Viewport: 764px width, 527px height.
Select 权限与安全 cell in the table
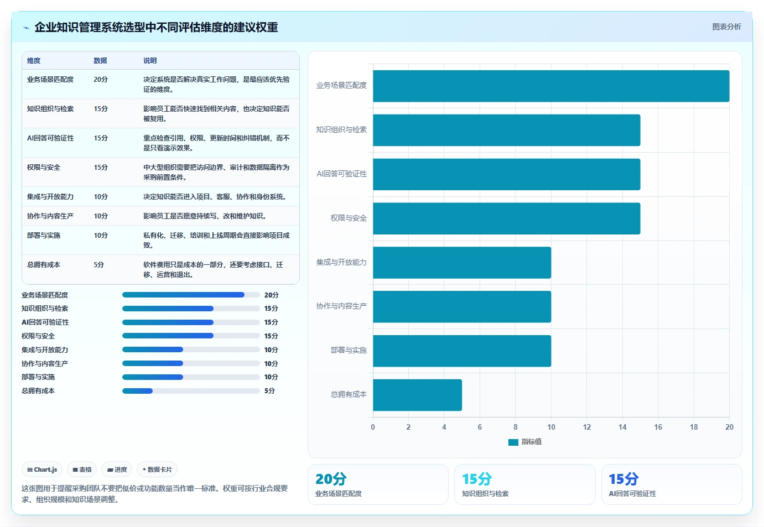tap(44, 168)
